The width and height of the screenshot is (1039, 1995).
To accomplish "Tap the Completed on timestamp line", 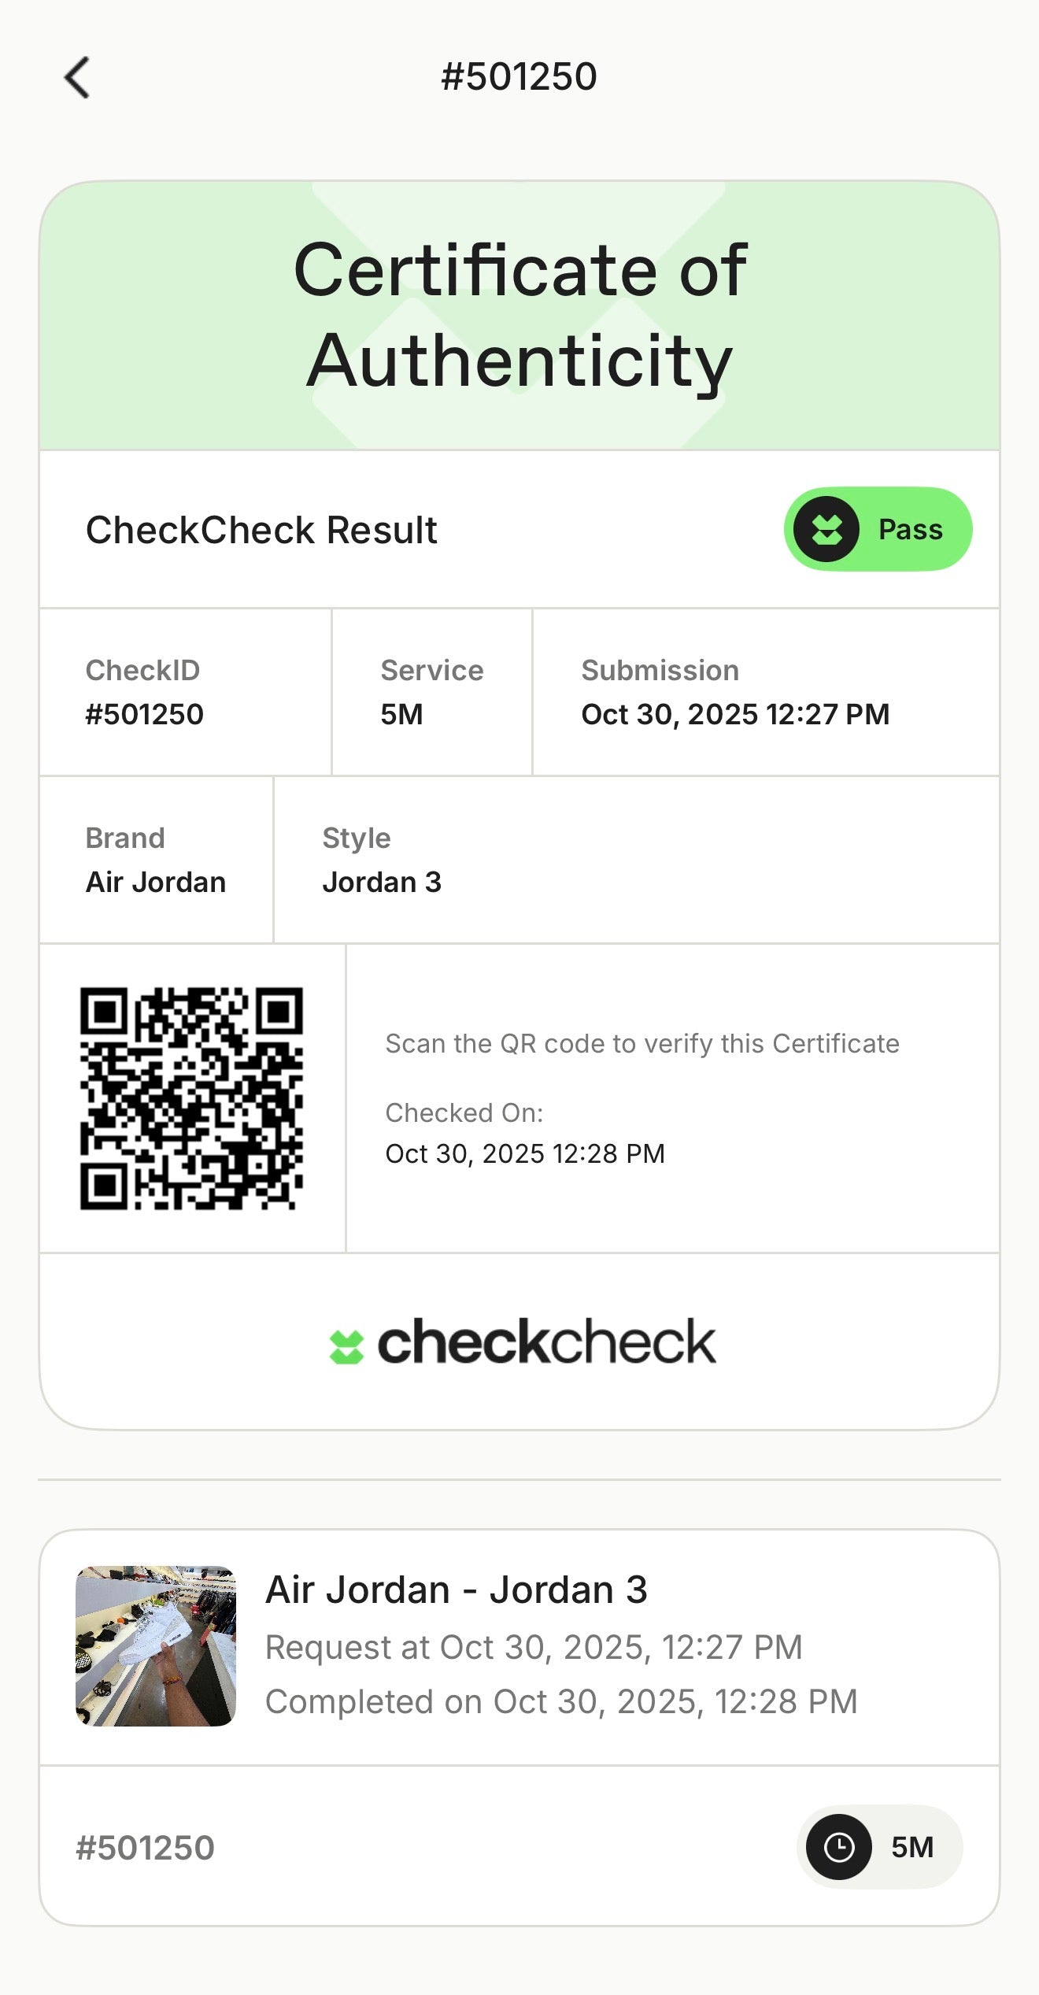I will (x=560, y=1701).
